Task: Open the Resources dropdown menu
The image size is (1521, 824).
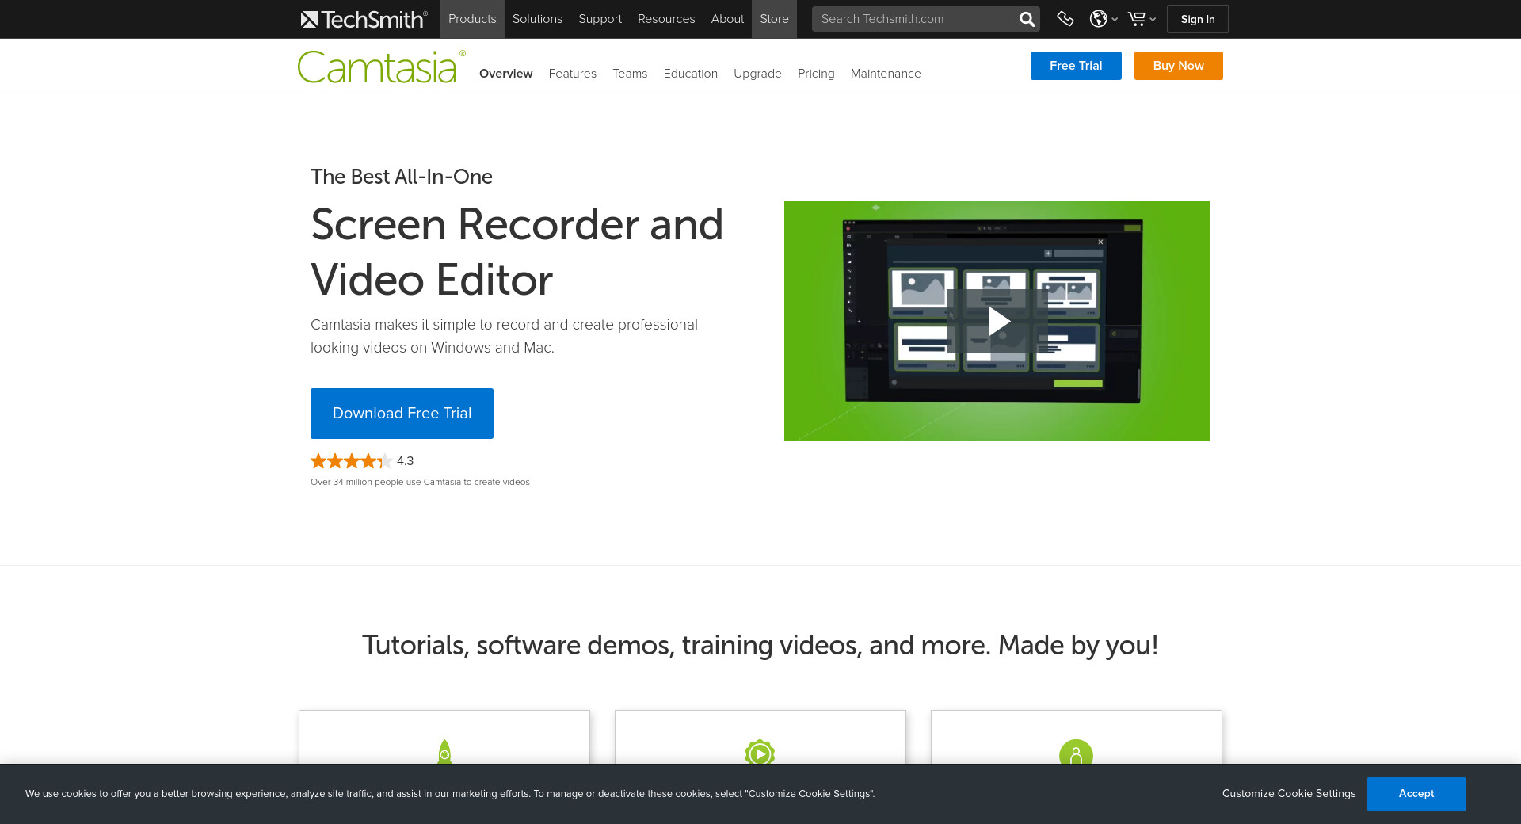Action: coord(665,19)
